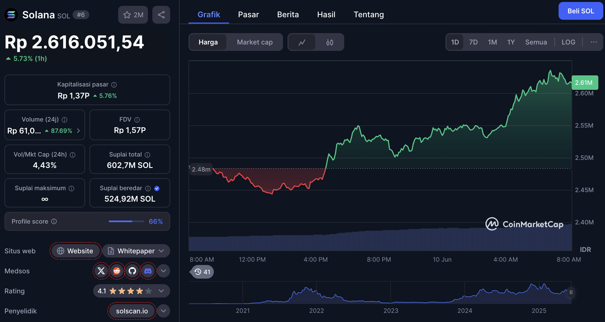Show FDV info tooltip icon
Viewport: 605px width, 322px height.
(137, 120)
